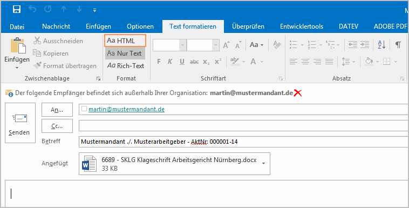Open the font name dropdown

(x=182, y=45)
